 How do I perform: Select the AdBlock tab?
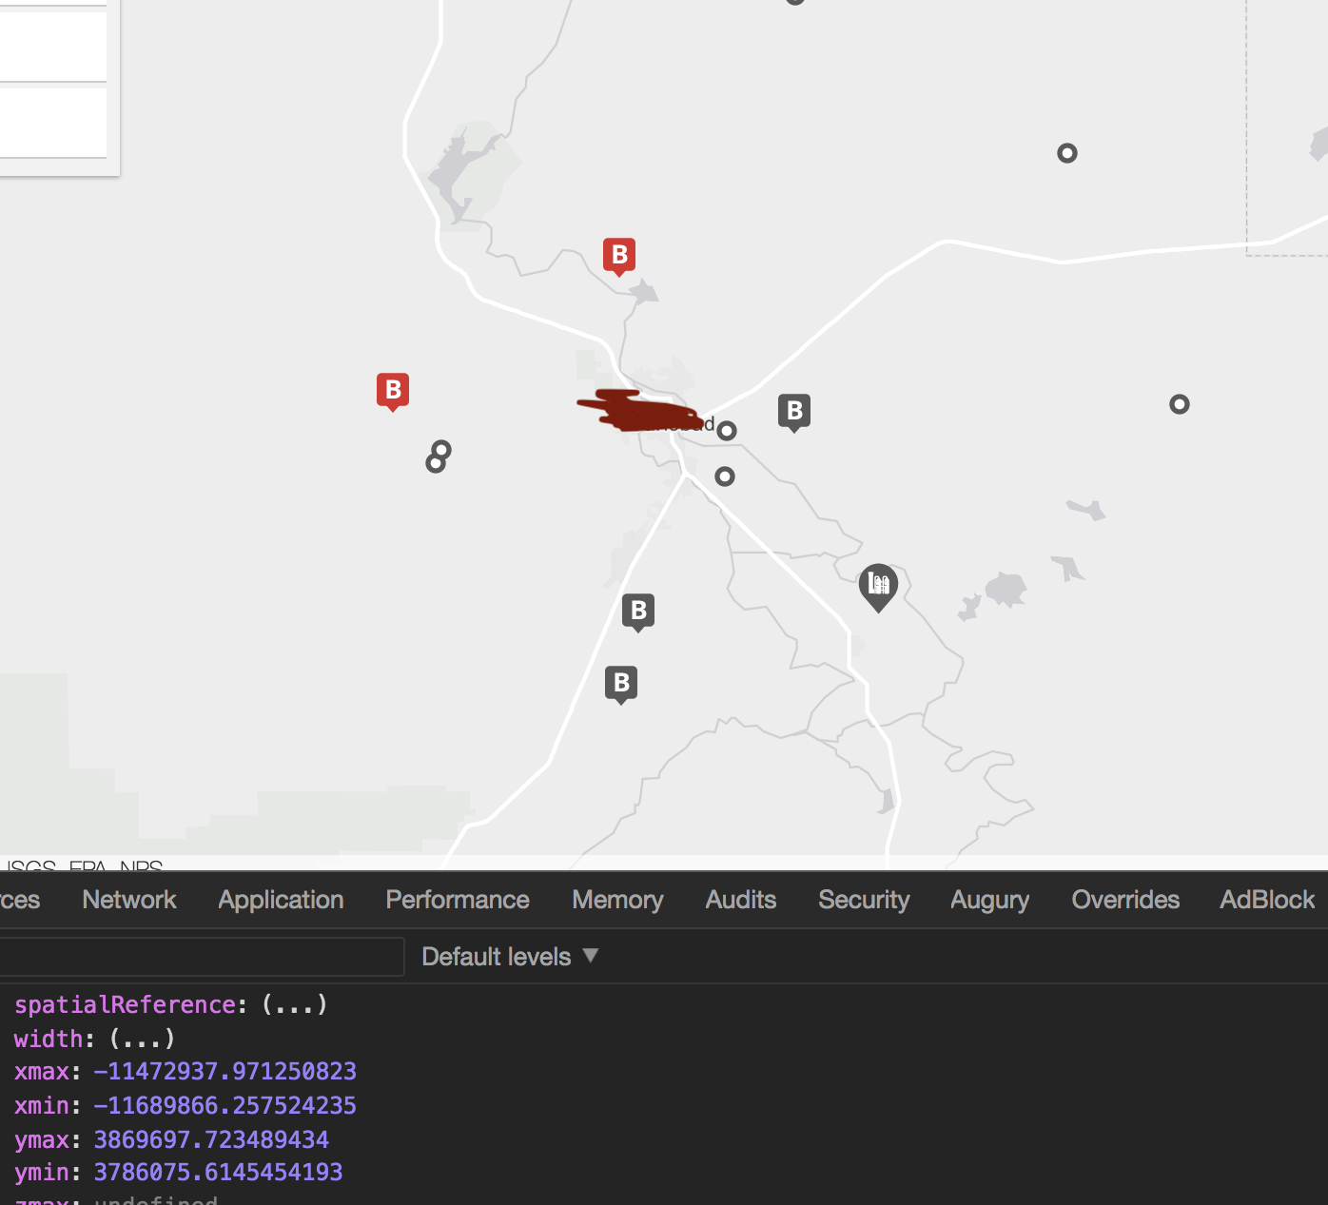pos(1267,900)
